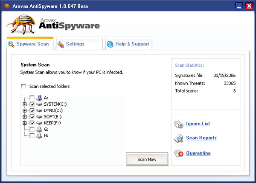Click the CD drive icon for H:
The image size is (256, 183).
(39, 135)
